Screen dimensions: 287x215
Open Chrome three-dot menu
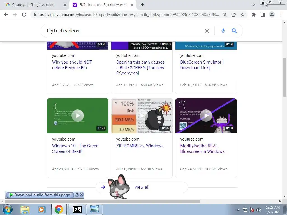point(281,15)
